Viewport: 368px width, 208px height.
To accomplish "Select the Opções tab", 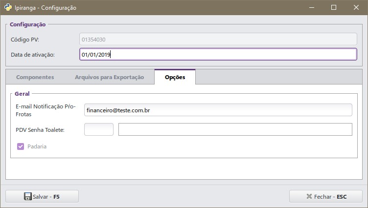I will coord(175,77).
